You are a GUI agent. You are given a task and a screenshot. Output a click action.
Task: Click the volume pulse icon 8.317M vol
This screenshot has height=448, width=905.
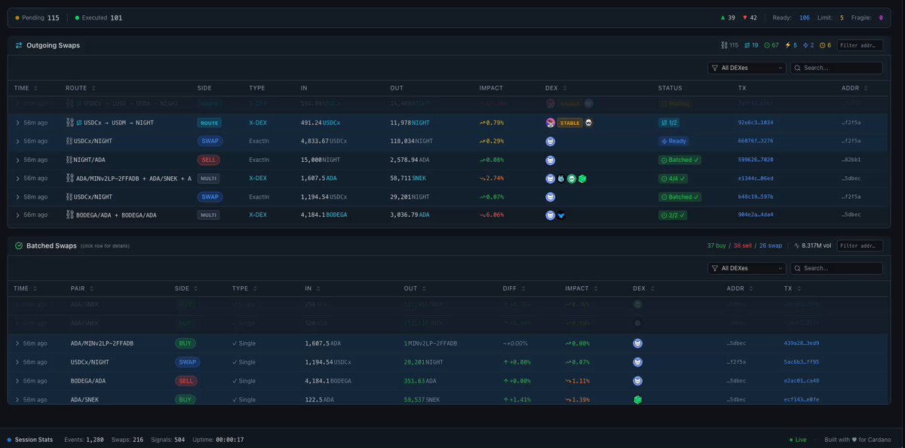(x=799, y=245)
